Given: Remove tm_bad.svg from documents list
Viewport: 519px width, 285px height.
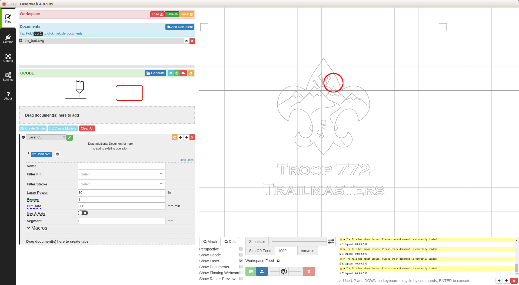Looking at the screenshot, I should coord(192,41).
